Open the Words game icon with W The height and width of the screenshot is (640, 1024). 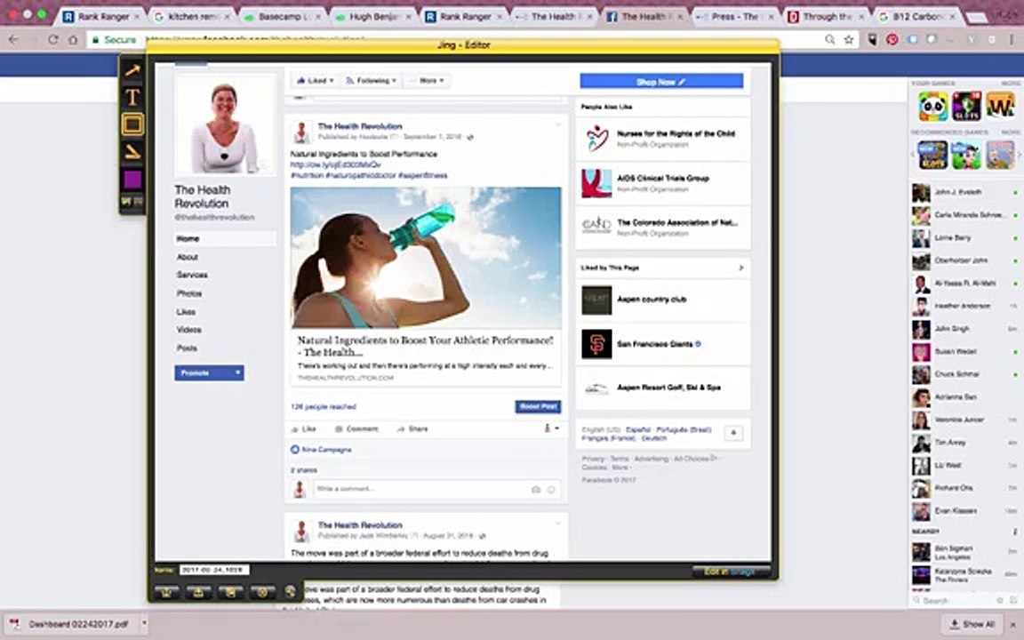(x=1001, y=106)
